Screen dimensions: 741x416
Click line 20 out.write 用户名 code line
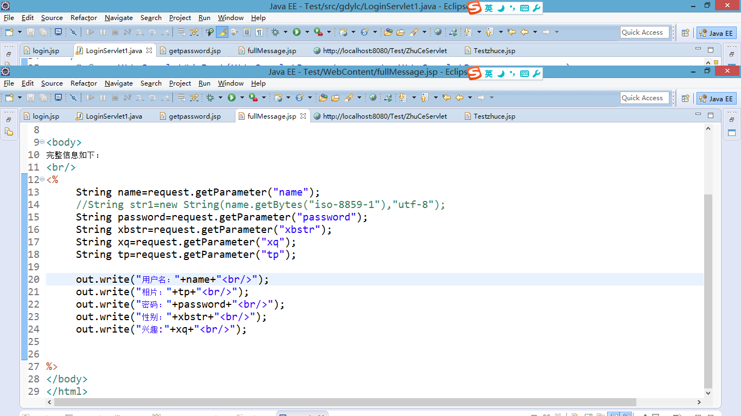pyautogui.click(x=173, y=279)
